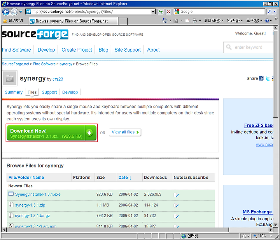
Task: Open the address bar URL history dropdown
Action: click(x=153, y=12)
